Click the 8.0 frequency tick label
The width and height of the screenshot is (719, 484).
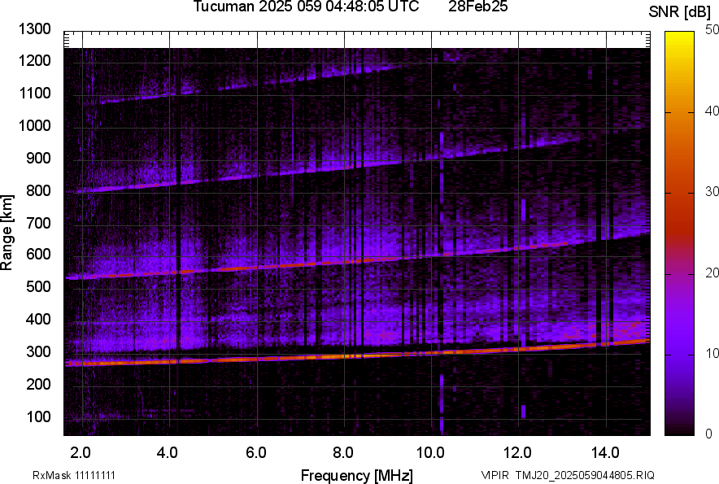coord(343,451)
